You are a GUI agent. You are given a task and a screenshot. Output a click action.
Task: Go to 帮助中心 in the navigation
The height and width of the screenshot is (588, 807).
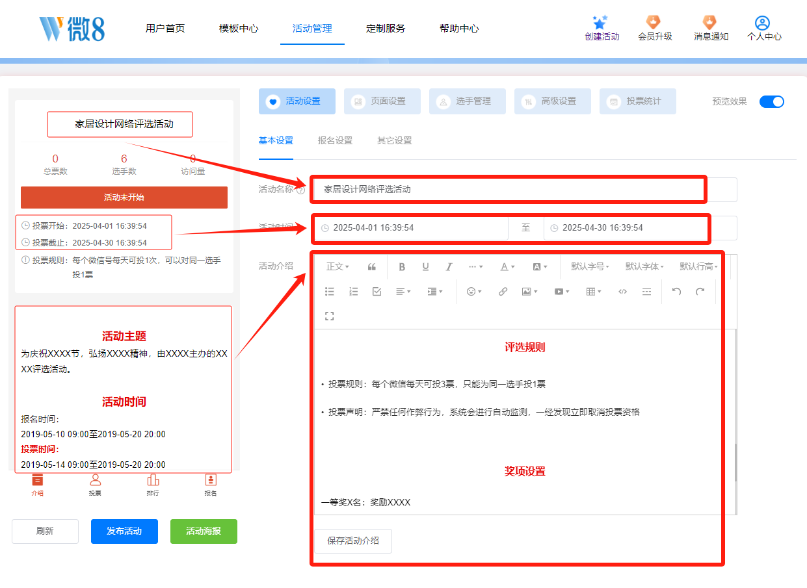click(x=459, y=29)
